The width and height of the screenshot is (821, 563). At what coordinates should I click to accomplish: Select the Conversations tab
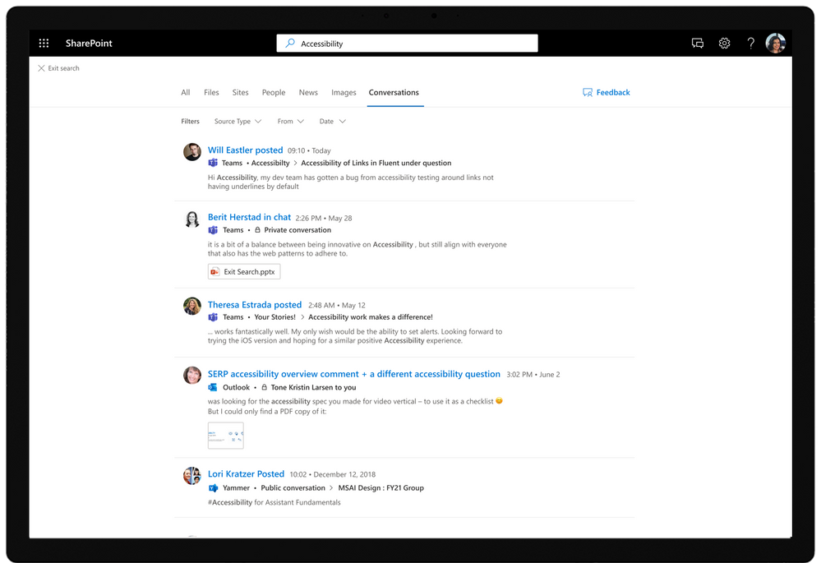coord(394,93)
